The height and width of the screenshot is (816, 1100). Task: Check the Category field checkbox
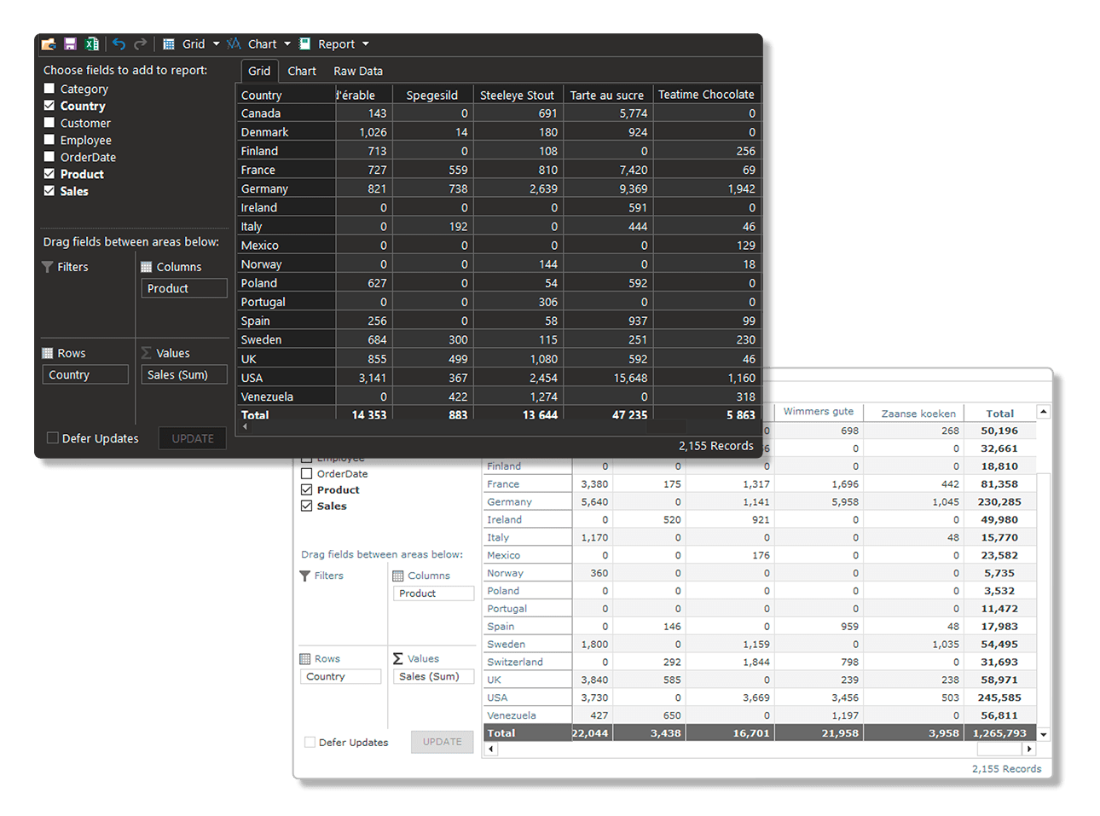49,89
